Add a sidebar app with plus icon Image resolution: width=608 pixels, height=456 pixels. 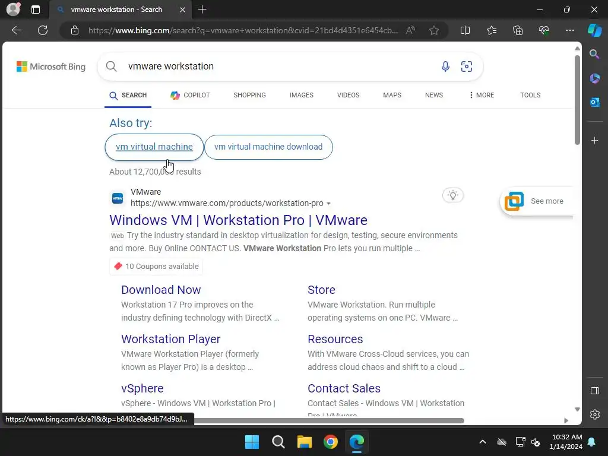coord(594,140)
